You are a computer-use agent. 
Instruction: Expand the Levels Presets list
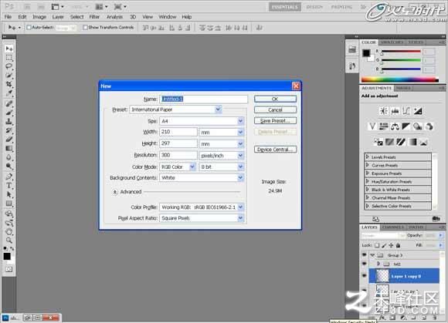click(398, 157)
